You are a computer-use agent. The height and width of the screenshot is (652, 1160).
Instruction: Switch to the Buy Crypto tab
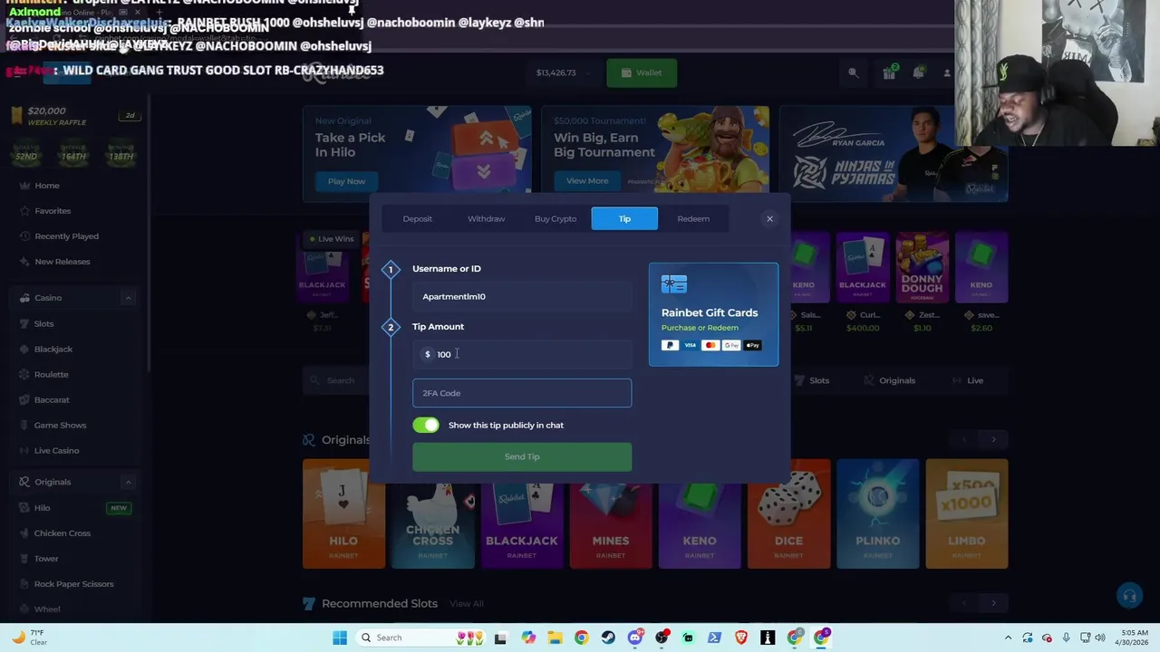(556, 218)
